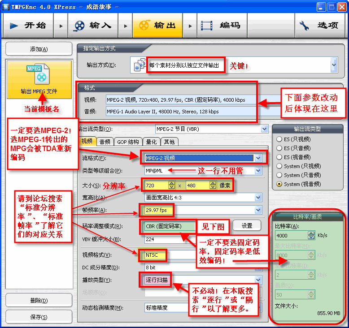This screenshot has width=349, height=328.
Task: Expand the 流格式 MPEG-2 视频 dropdown
Action: coord(258,158)
